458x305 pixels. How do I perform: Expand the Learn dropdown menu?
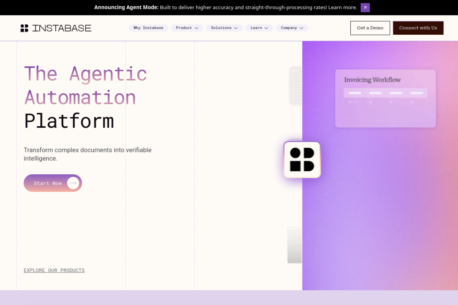click(x=259, y=28)
